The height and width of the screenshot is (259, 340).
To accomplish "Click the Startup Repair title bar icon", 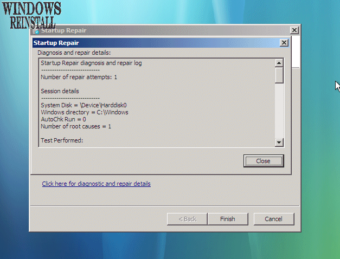I will (36, 31).
